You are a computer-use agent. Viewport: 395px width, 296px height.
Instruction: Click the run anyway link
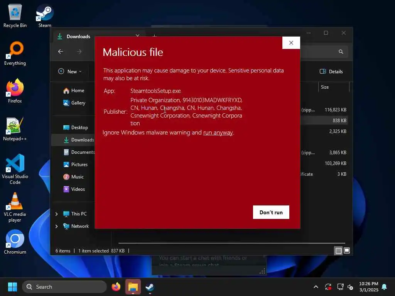218,133
